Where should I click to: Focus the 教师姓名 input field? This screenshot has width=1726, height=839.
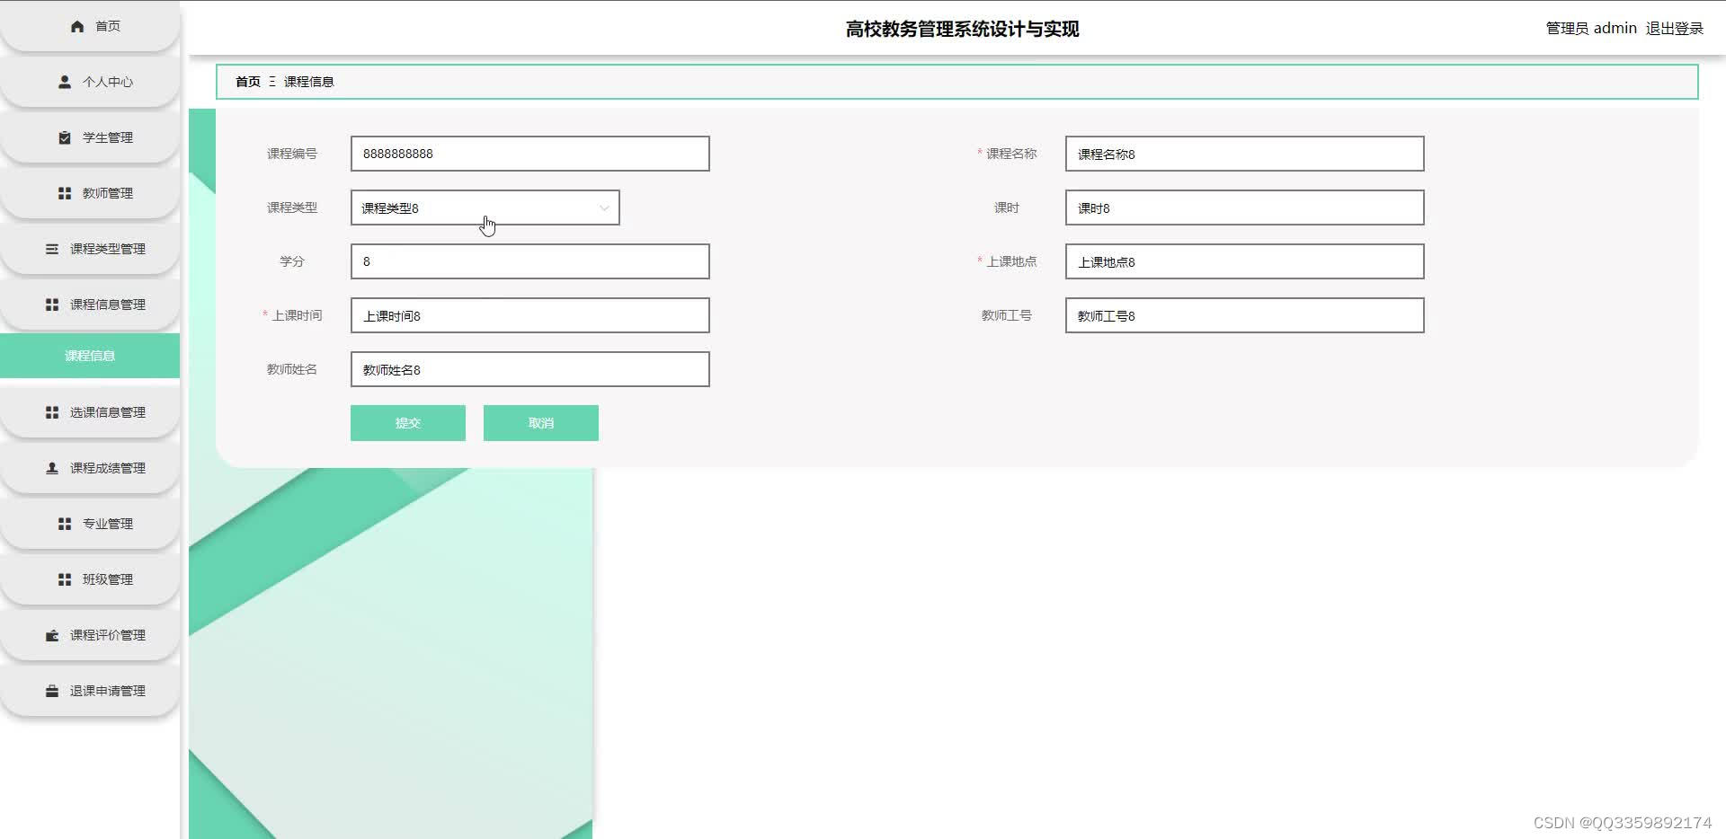tap(530, 369)
